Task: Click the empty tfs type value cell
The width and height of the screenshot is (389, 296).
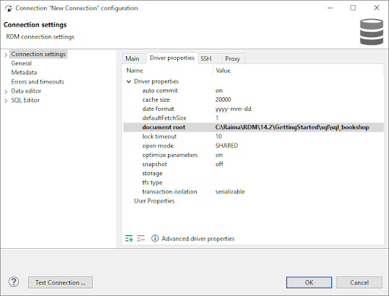Action: [299, 182]
